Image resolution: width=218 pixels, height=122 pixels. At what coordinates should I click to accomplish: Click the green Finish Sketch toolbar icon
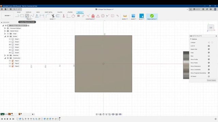click(152, 16)
